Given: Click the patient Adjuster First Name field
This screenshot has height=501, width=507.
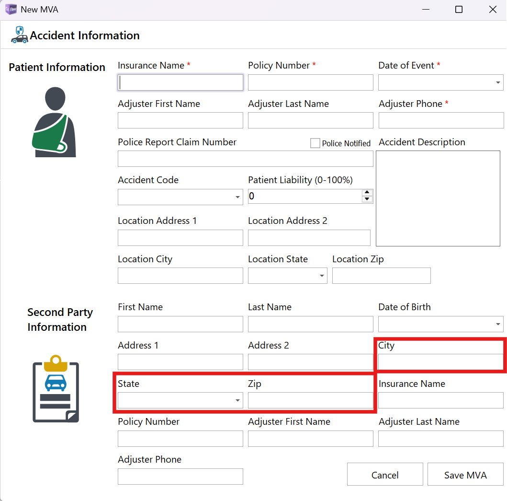Looking at the screenshot, I should pyautogui.click(x=180, y=120).
